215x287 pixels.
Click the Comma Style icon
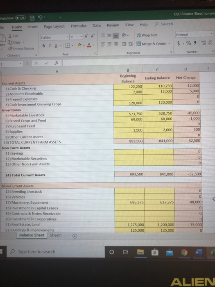coord(195,43)
